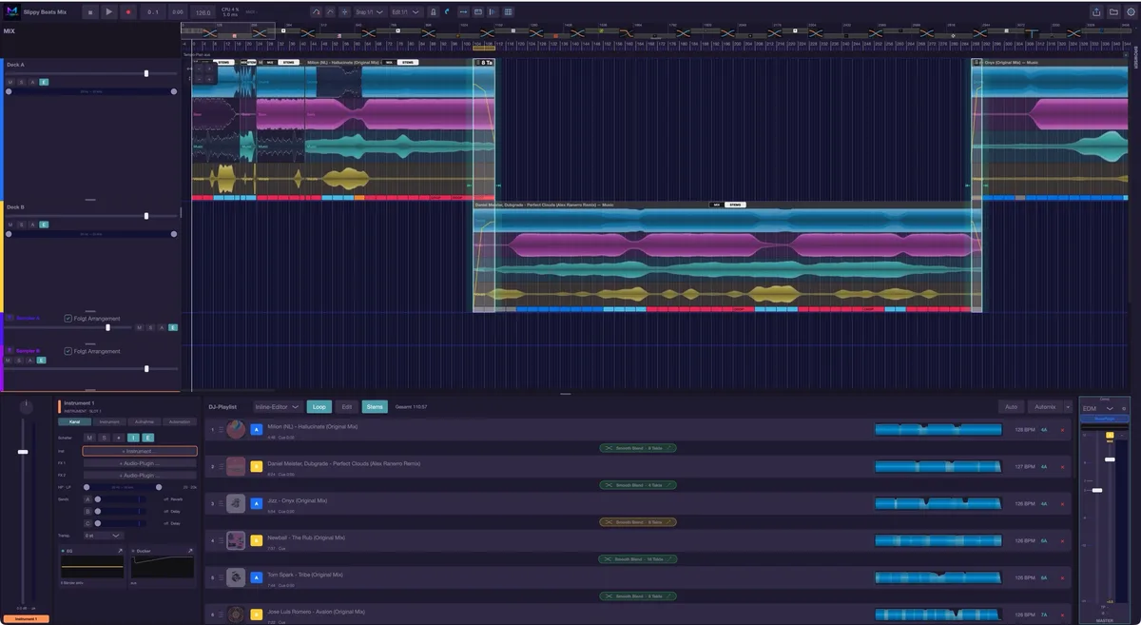1141x625 pixels.
Task: Open the folder icon at top right
Action: pos(1113,11)
